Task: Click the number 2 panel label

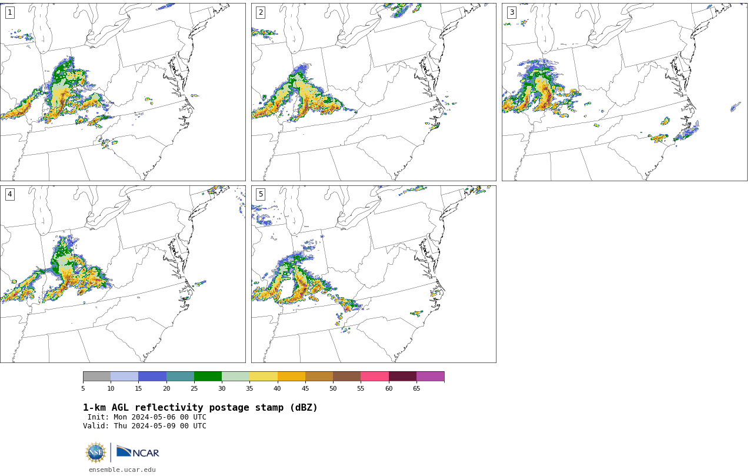Action: tap(261, 12)
